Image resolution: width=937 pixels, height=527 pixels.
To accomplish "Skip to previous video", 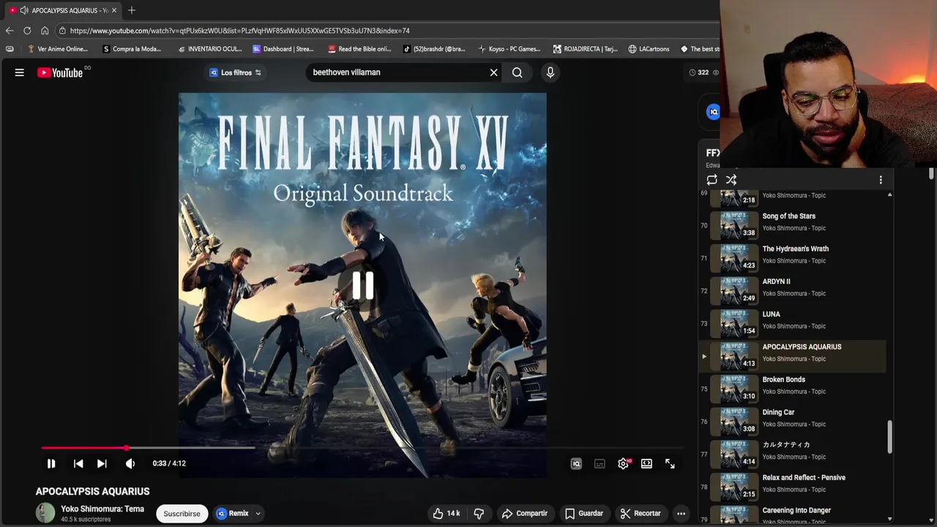I will coord(78,463).
